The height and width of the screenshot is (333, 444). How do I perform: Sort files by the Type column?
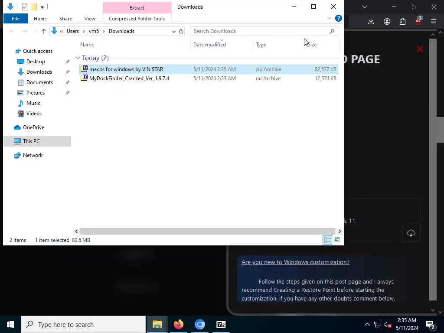pos(261,45)
